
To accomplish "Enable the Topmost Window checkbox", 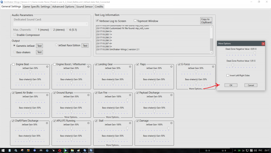I will click(x=135, y=21).
